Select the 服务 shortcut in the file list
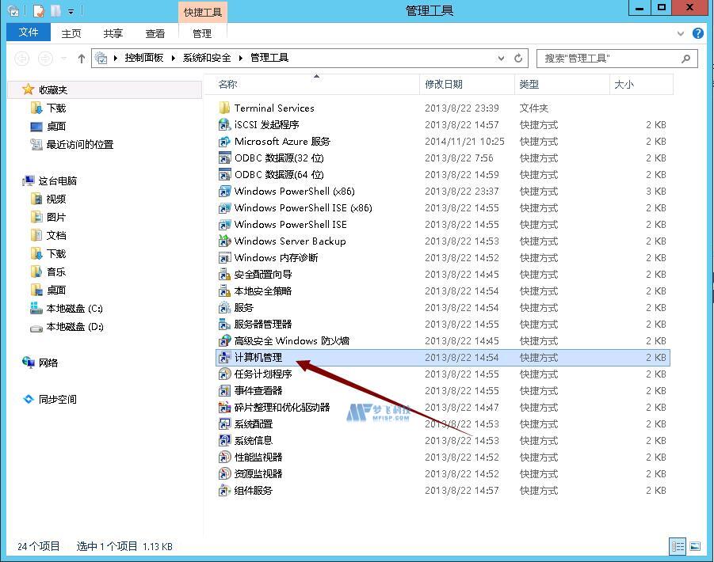 point(247,307)
